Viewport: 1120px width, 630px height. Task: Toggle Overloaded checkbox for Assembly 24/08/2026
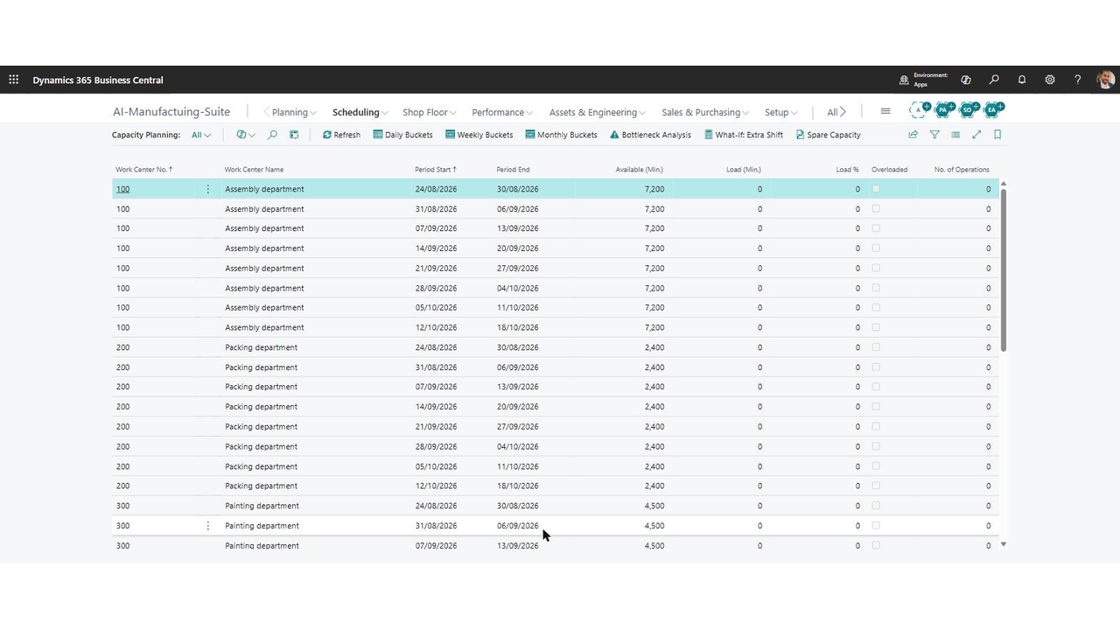tap(876, 189)
